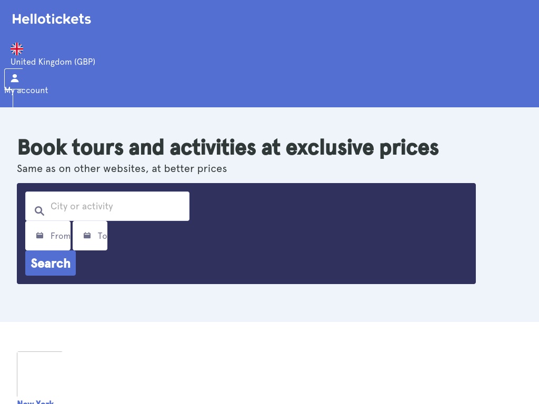The height and width of the screenshot is (404, 539).
Task: Click the From calendar icon
Action: click(39, 236)
